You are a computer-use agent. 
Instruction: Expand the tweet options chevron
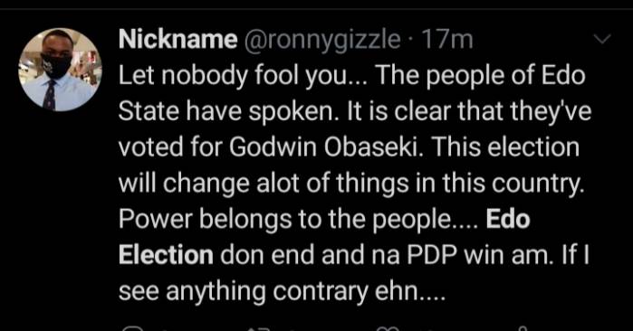point(603,39)
